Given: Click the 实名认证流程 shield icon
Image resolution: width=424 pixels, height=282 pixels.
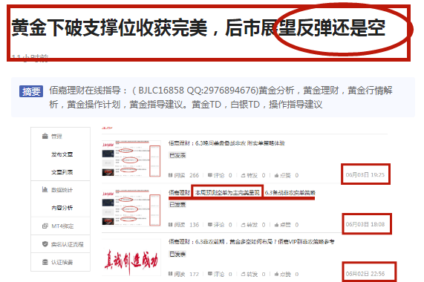Looking at the screenshot, I should tap(45, 244).
